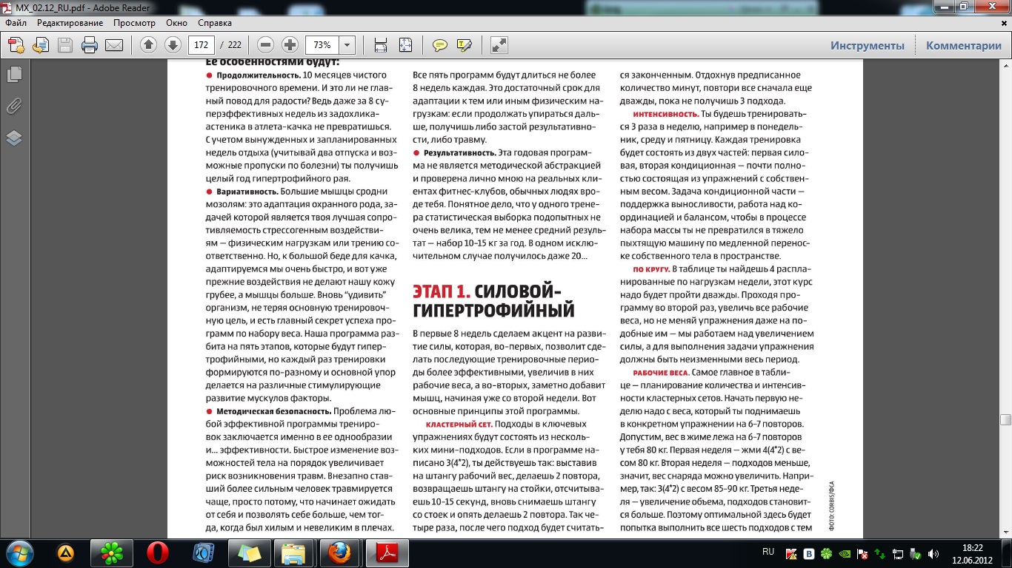
Task: Go to the next page arrow
Action: tap(173, 45)
